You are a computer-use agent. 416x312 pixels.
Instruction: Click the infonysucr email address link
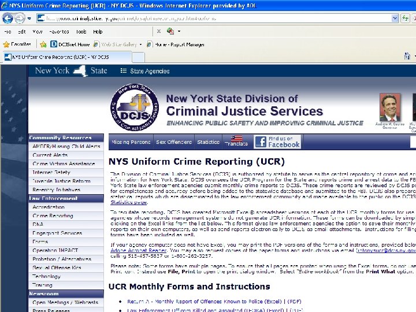tap(387, 250)
